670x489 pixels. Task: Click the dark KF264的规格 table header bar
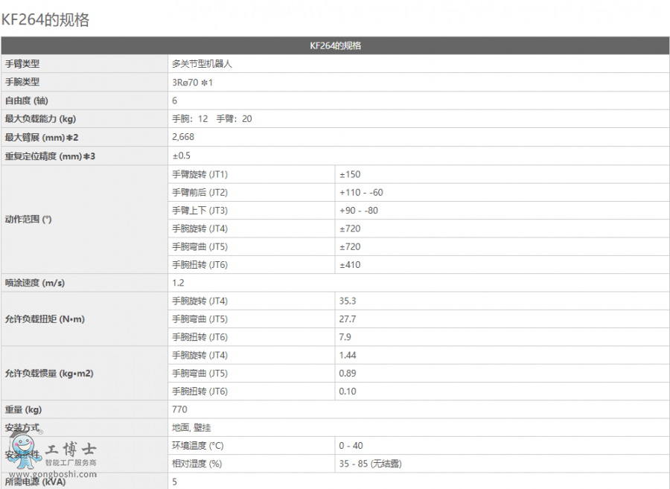(335, 45)
